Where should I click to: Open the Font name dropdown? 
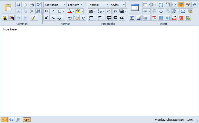[54, 5]
